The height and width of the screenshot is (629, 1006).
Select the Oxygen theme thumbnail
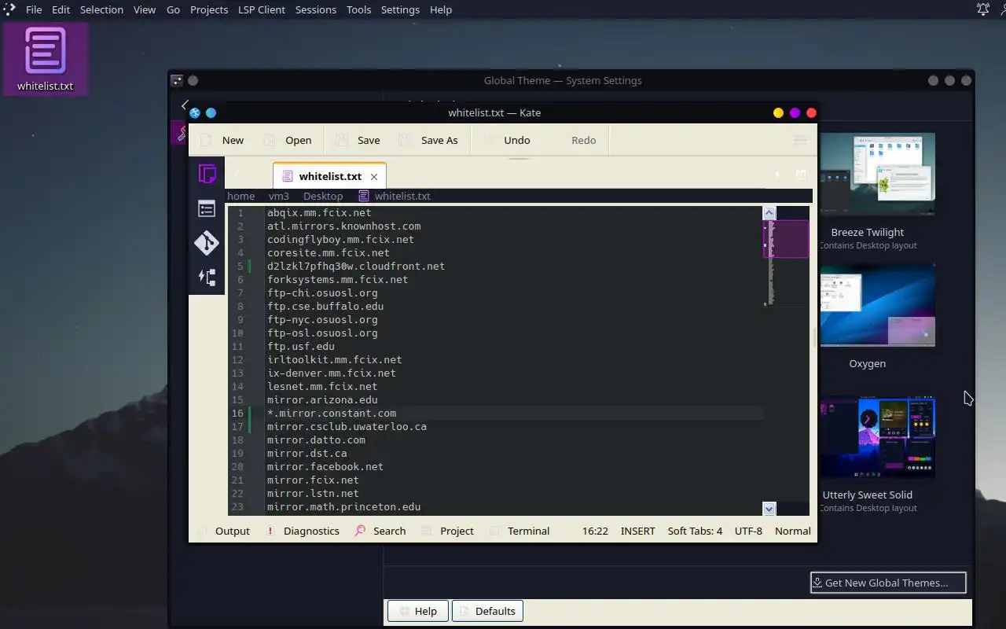(877, 305)
